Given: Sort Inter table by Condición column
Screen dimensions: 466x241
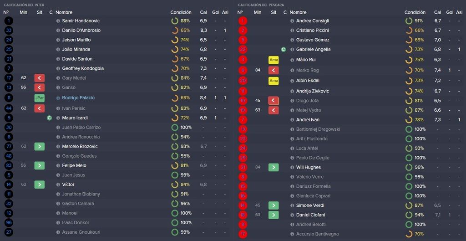Looking at the screenshot, I should tap(181, 12).
